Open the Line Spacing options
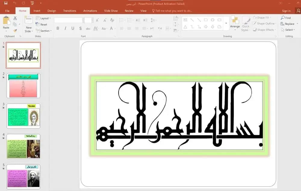The image size is (301, 191). (x=153, y=20)
